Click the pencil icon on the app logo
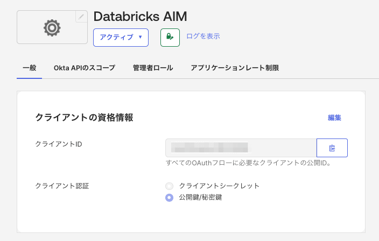Viewport: 379px width, 241px height. point(81,17)
